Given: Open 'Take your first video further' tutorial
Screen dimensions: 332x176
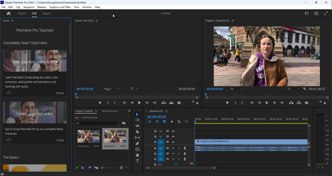Looking at the screenshot, I should click(35, 73).
